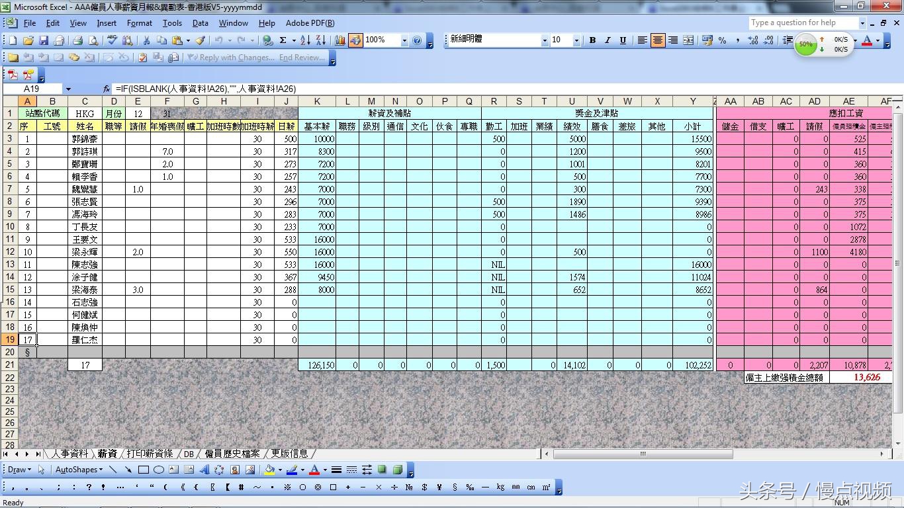
Task: Apply Comma Style formatting
Action: click(737, 40)
